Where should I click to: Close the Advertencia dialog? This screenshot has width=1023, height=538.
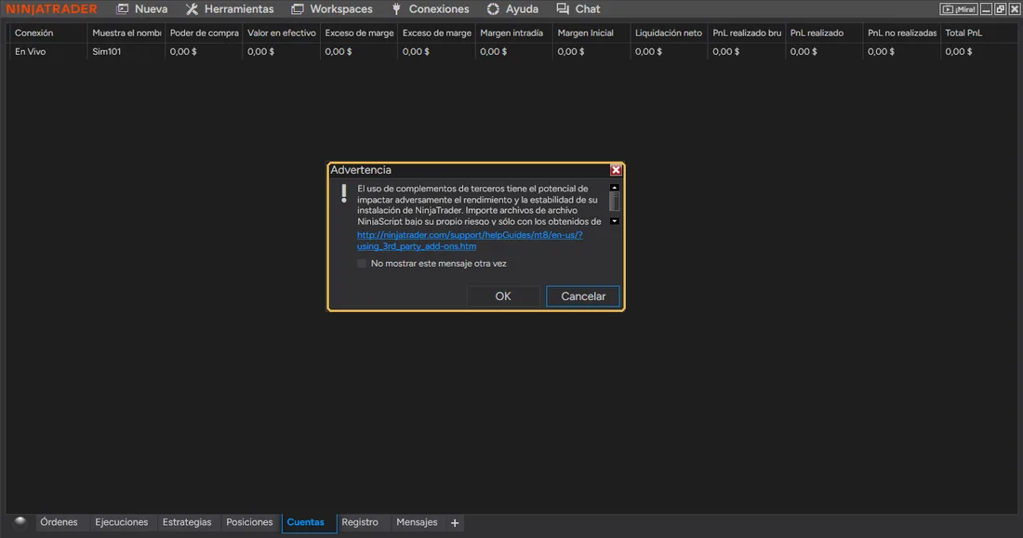tap(616, 169)
